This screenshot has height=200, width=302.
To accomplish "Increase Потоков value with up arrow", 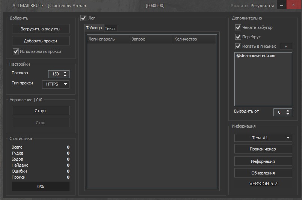I will tap(66, 72).
